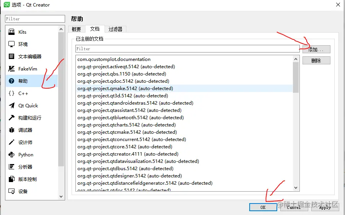Screen dimensions: 345x215
Task: Select org.qt-project.qtcore.5142 entry
Action: click(185, 146)
